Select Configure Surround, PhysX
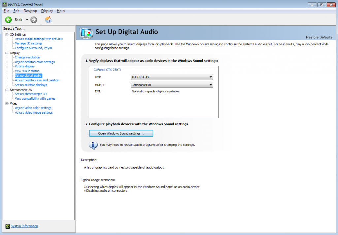338x235 pixels. coord(33,48)
